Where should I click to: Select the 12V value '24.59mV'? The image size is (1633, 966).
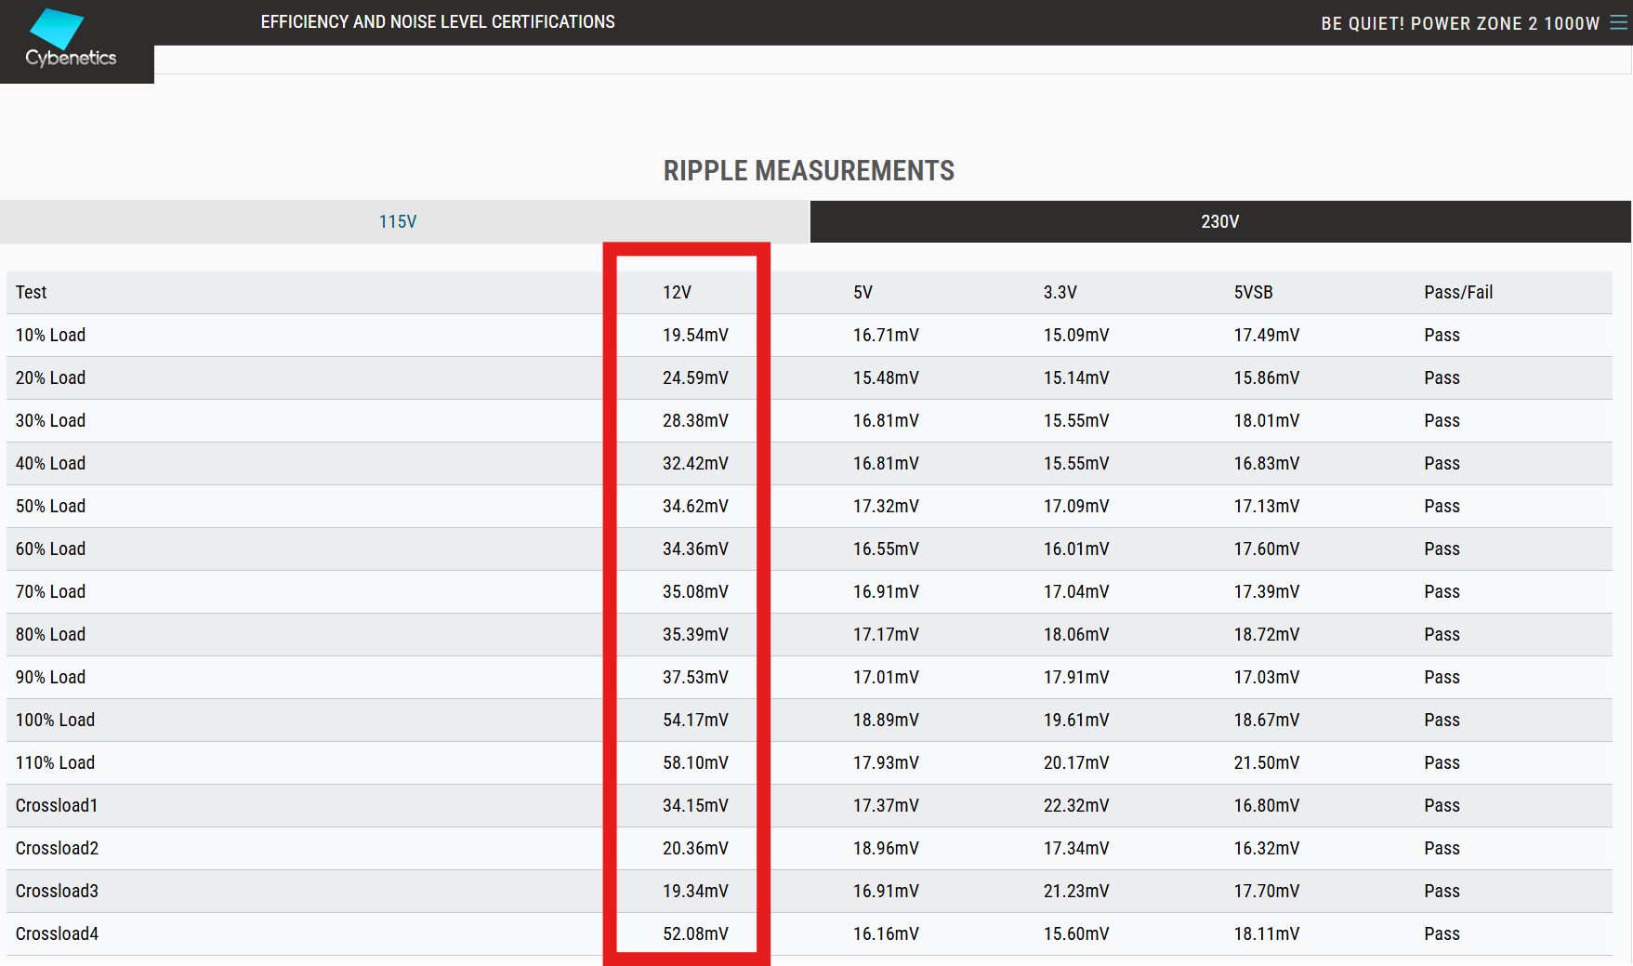tap(695, 377)
